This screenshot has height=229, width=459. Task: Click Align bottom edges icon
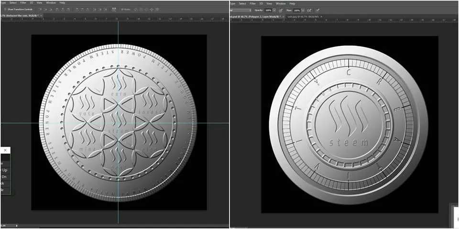(51, 10)
